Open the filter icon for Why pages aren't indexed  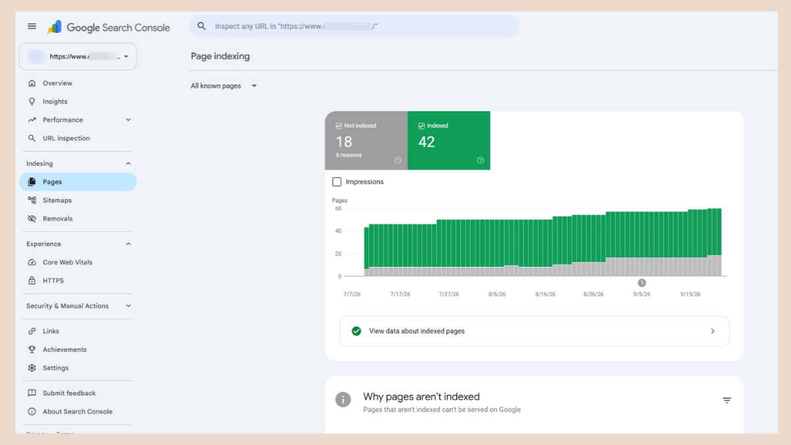tap(727, 400)
